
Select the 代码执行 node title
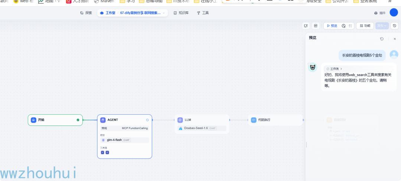coord(264,120)
